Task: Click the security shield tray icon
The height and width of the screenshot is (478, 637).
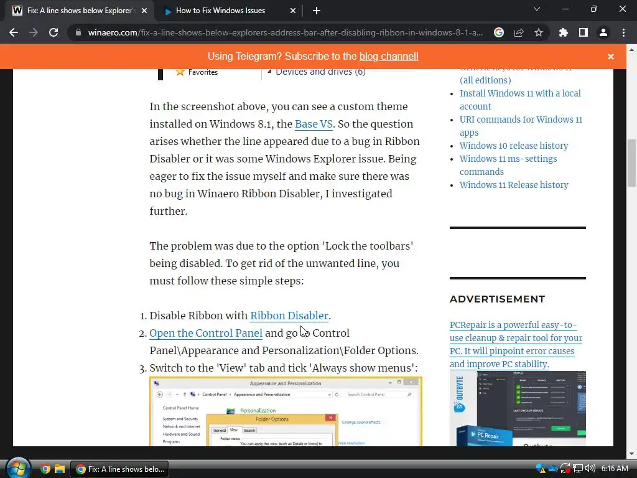Action: click(541, 469)
